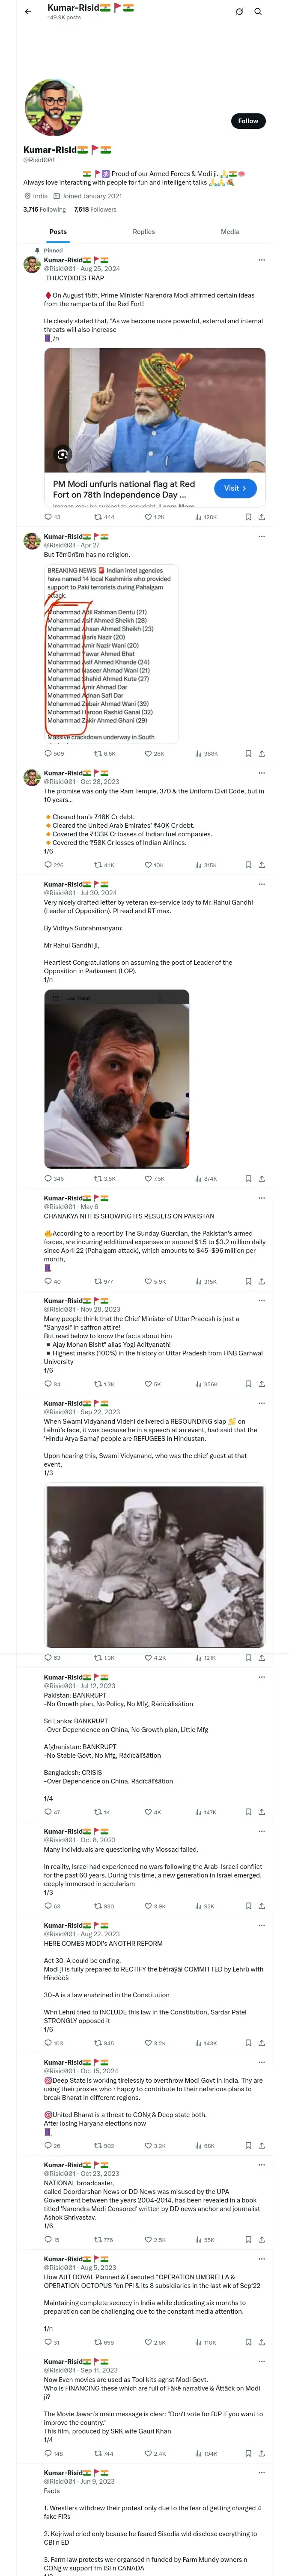The image size is (289, 2576).
Task: Open the 7,618 Followers list
Action: (95, 209)
